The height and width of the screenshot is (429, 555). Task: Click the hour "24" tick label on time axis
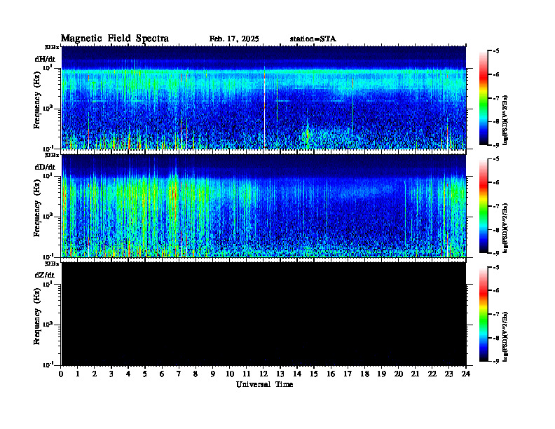(x=466, y=374)
